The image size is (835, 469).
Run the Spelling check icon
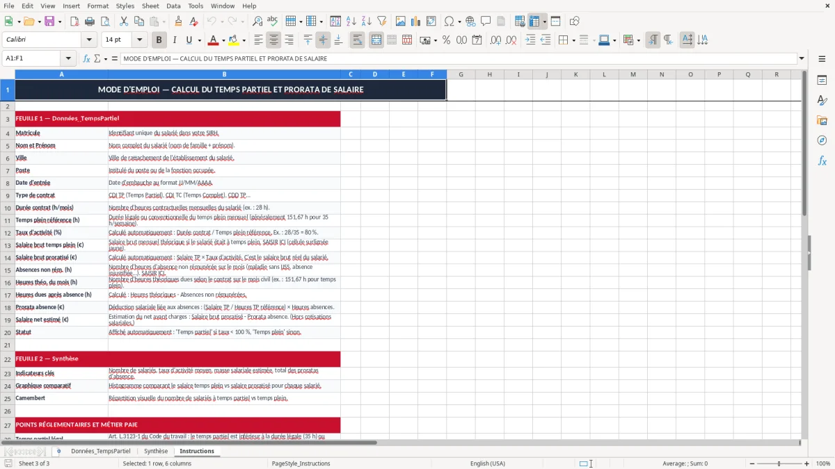coord(273,22)
